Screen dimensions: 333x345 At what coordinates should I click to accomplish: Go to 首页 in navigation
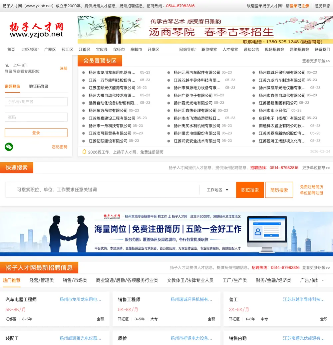tap(11, 50)
